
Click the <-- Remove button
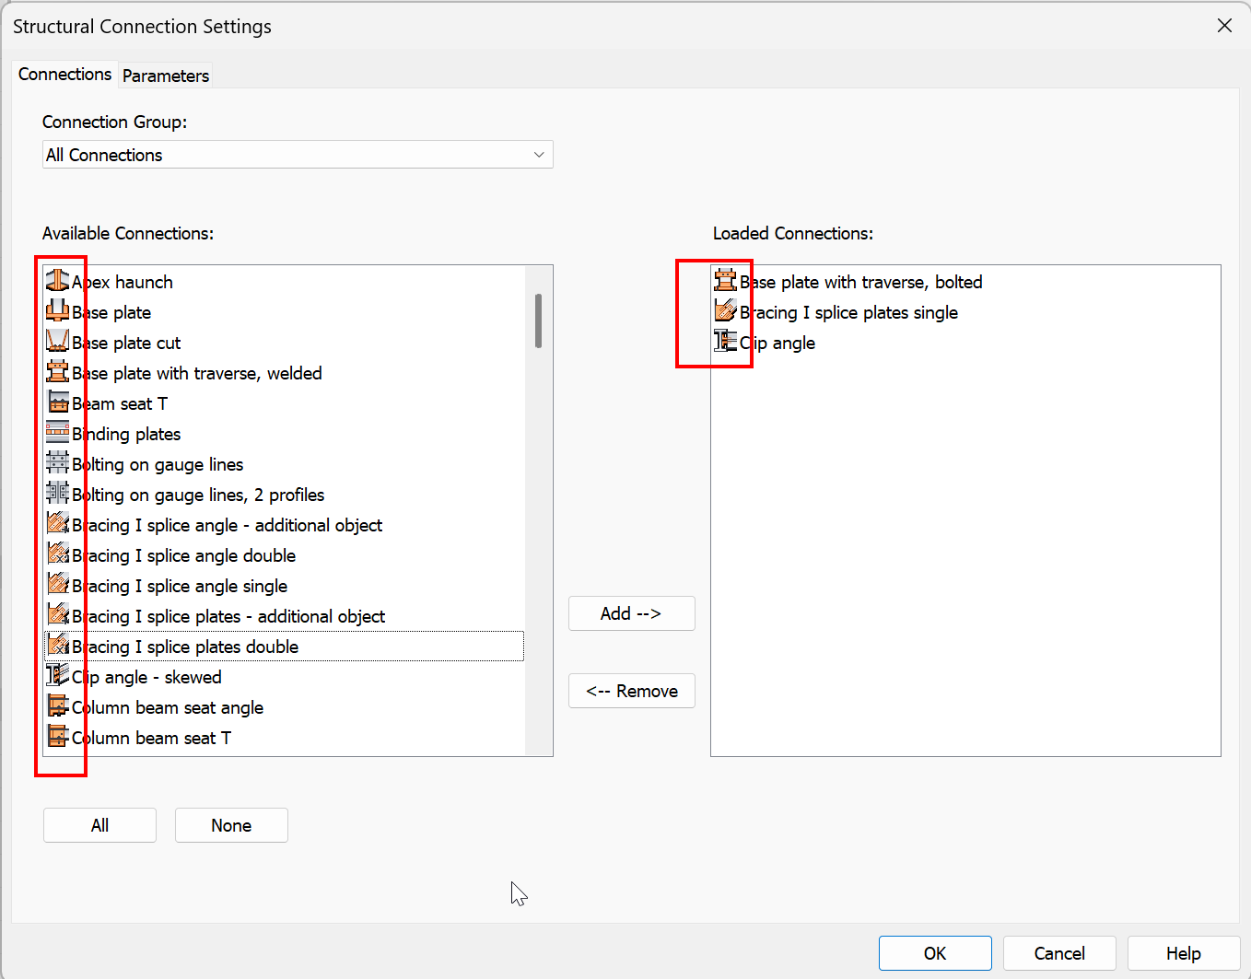(x=631, y=691)
